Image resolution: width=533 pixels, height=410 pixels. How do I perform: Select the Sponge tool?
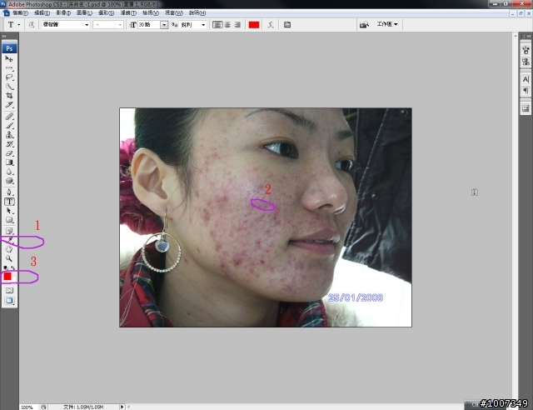coord(9,181)
